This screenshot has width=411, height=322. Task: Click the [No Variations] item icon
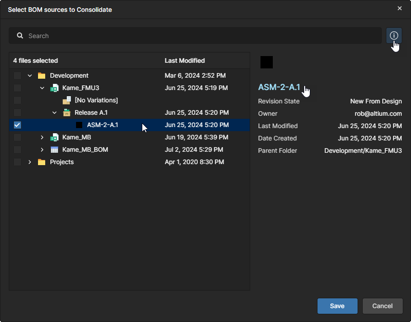(x=66, y=100)
